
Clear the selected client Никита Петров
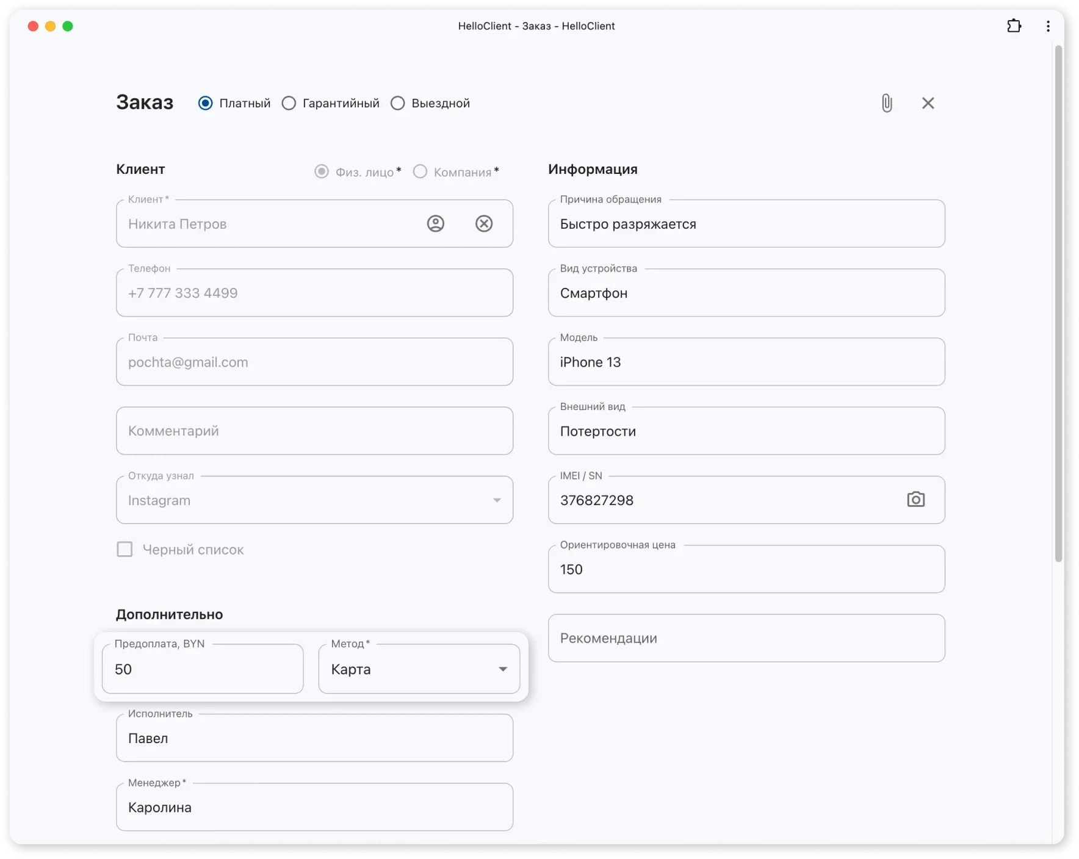(484, 224)
